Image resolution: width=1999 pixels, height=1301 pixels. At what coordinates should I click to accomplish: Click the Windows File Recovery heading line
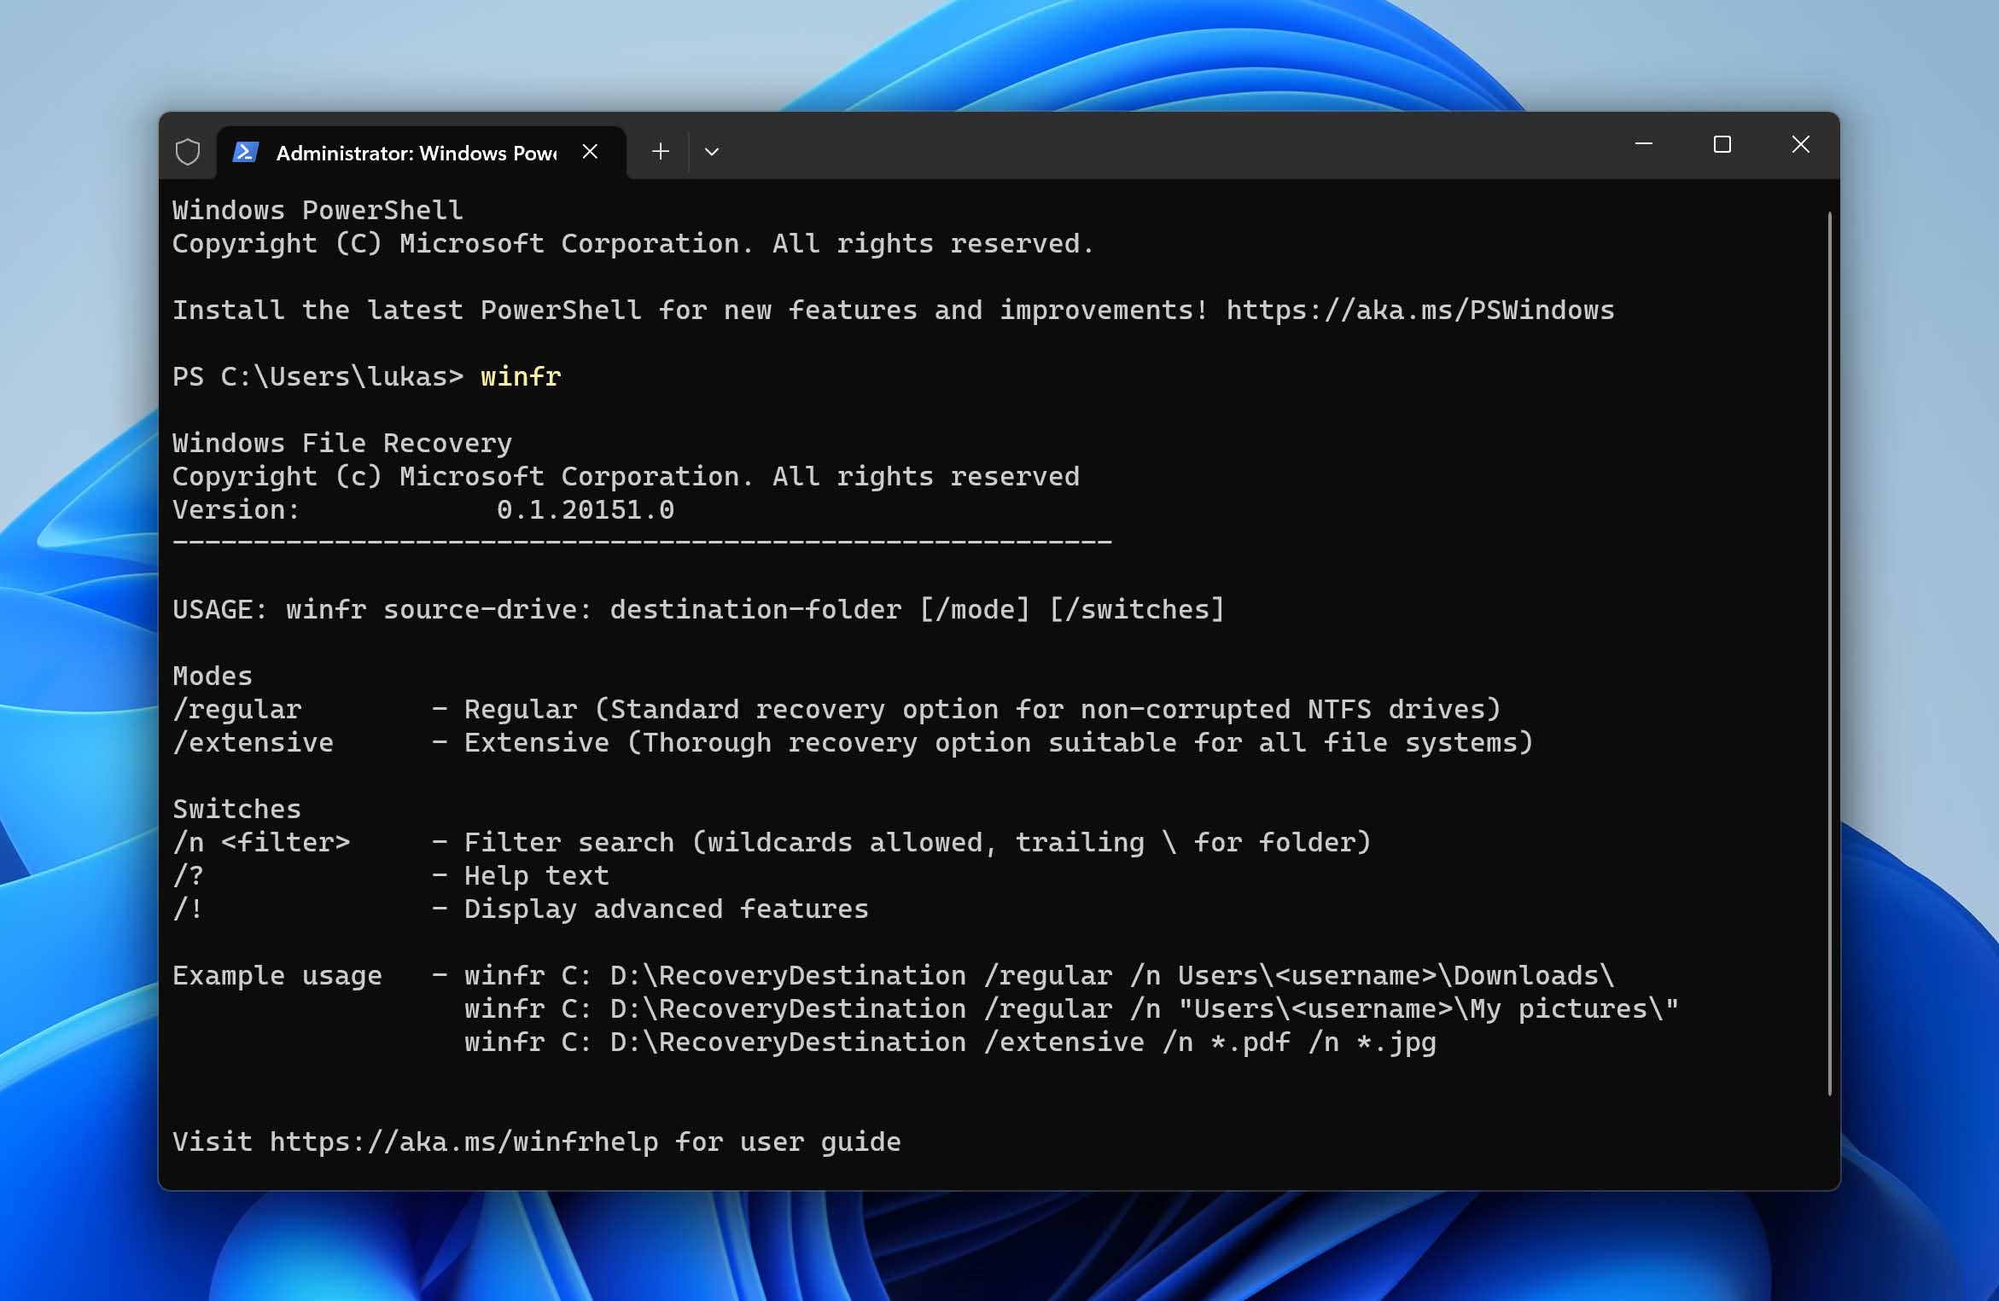point(342,443)
